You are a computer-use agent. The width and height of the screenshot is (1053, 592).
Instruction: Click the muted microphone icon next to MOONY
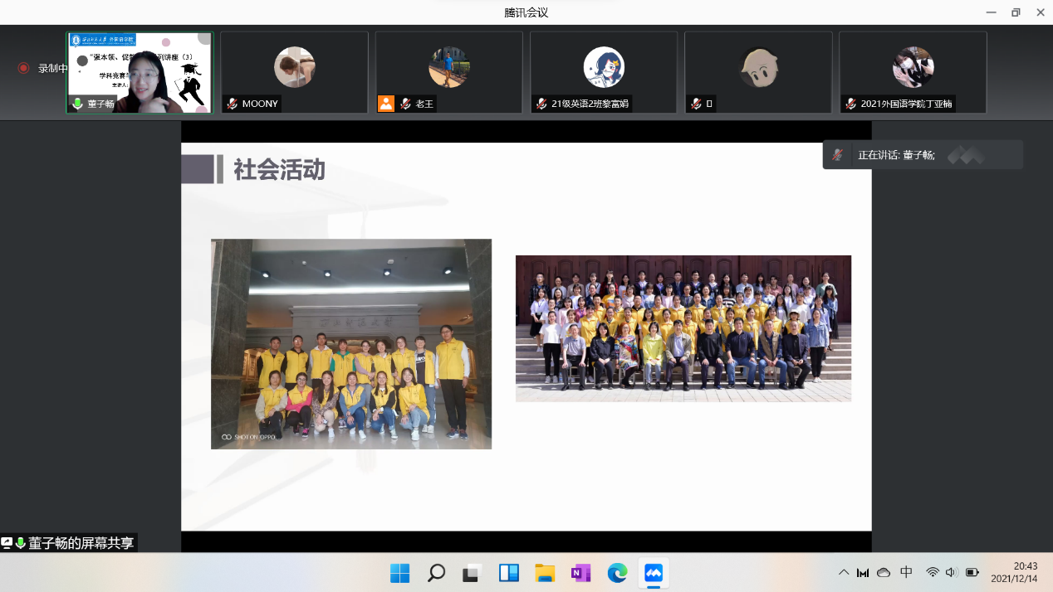click(x=233, y=104)
